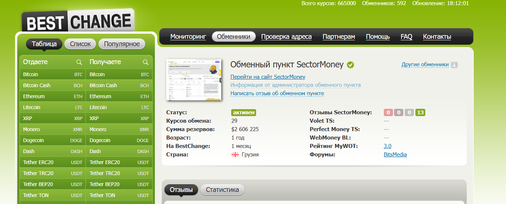Open the Проверка адреса page
Image resolution: width=506 pixels, height=204 pixels.
286,37
